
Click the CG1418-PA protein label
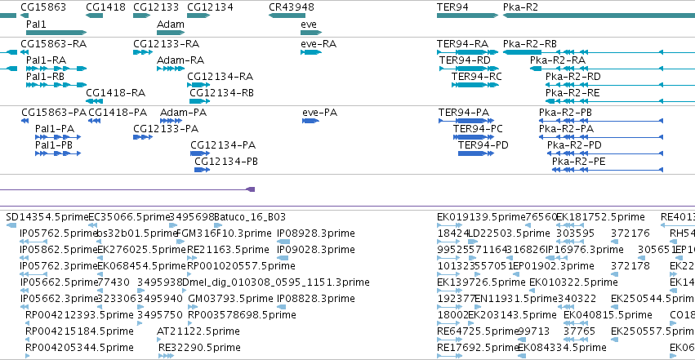pos(118,113)
